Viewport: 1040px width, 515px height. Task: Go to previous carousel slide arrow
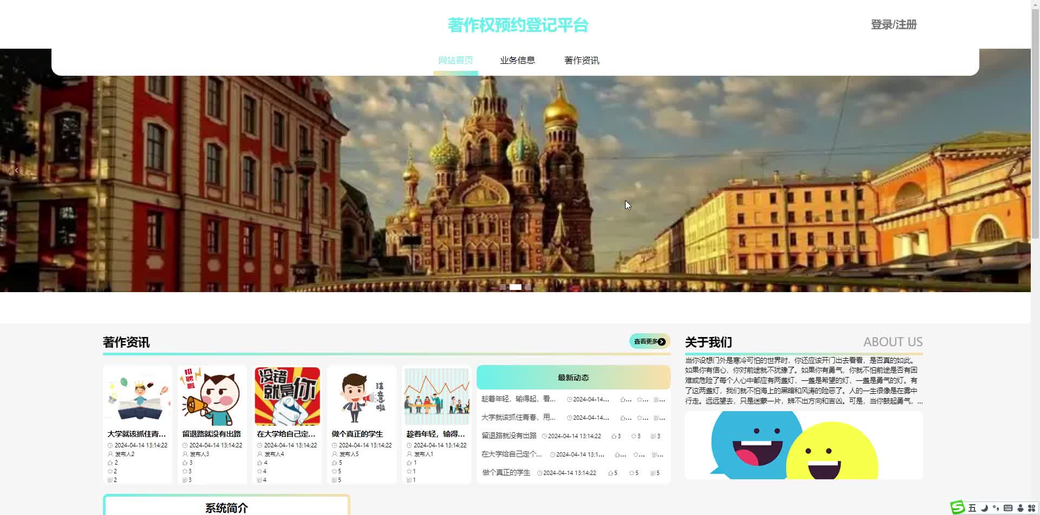coord(16,170)
